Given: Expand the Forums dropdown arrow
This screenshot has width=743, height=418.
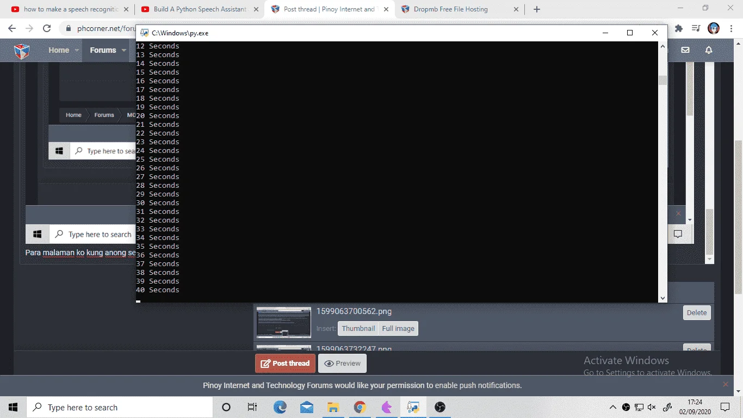Looking at the screenshot, I should [124, 51].
